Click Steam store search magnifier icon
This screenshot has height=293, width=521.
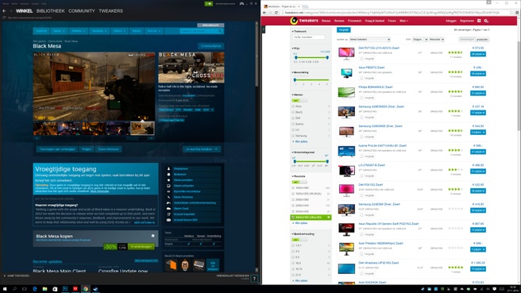coord(220,31)
